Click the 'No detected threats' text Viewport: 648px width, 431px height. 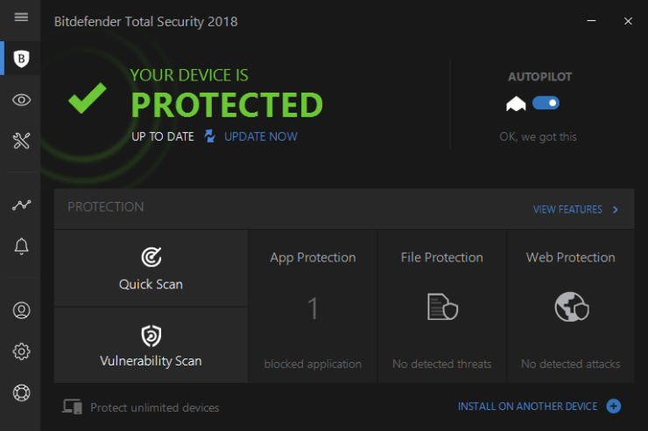442,365
